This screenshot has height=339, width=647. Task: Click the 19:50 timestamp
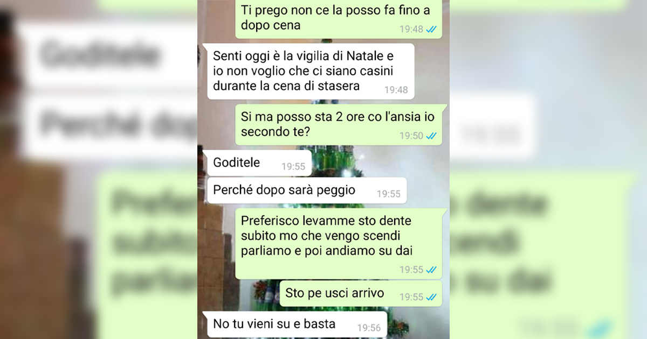coord(411,136)
